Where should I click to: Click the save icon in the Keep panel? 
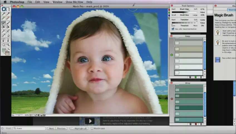point(190,77)
